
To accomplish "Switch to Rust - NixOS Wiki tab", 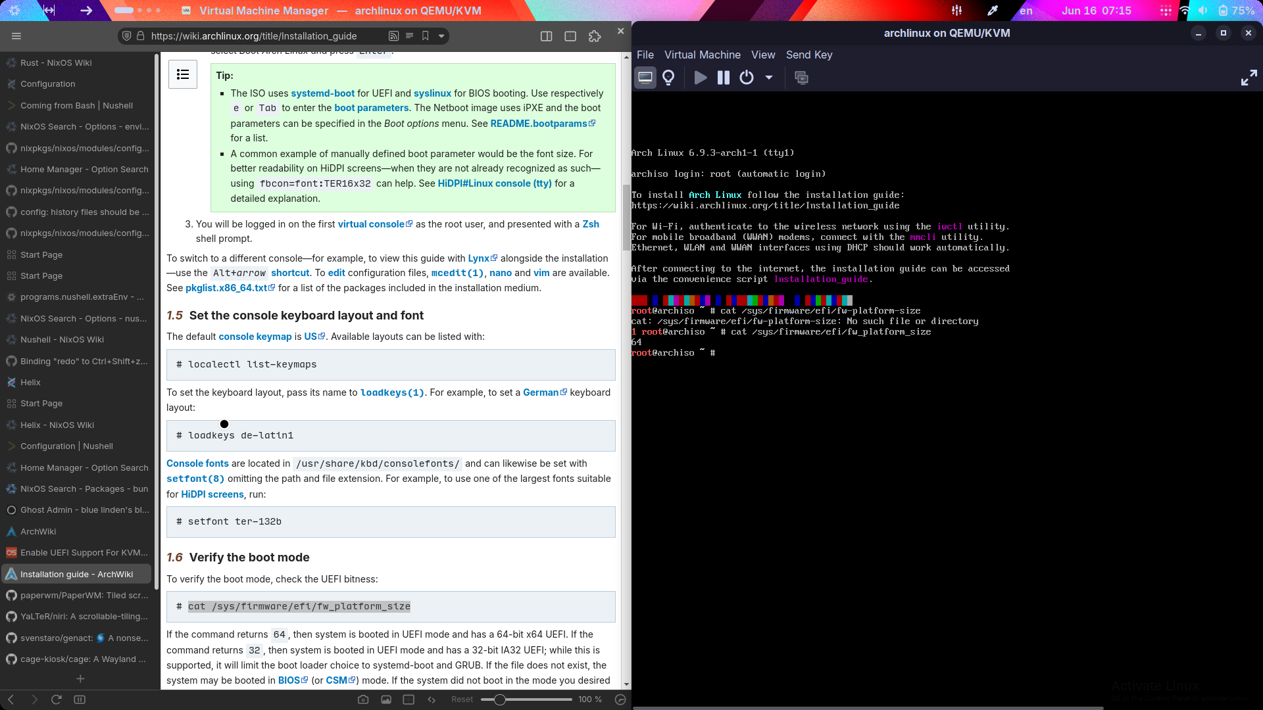I will [x=77, y=62].
